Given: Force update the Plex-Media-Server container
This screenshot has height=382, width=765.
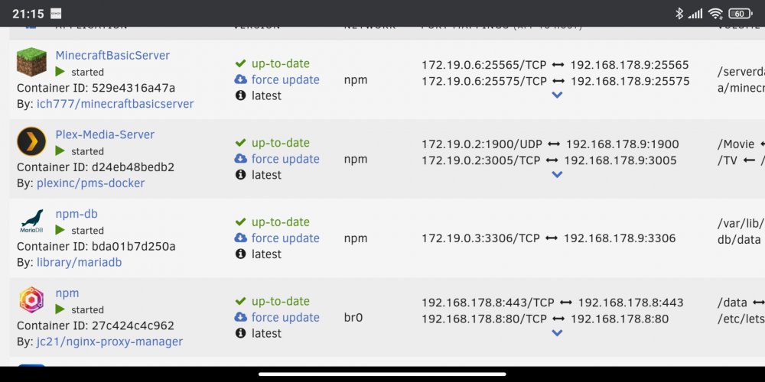Looking at the screenshot, I should pos(285,159).
